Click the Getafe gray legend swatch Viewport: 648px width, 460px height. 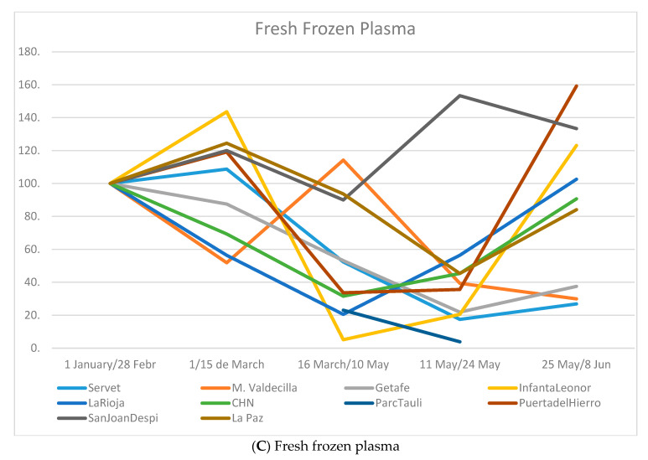[359, 388]
